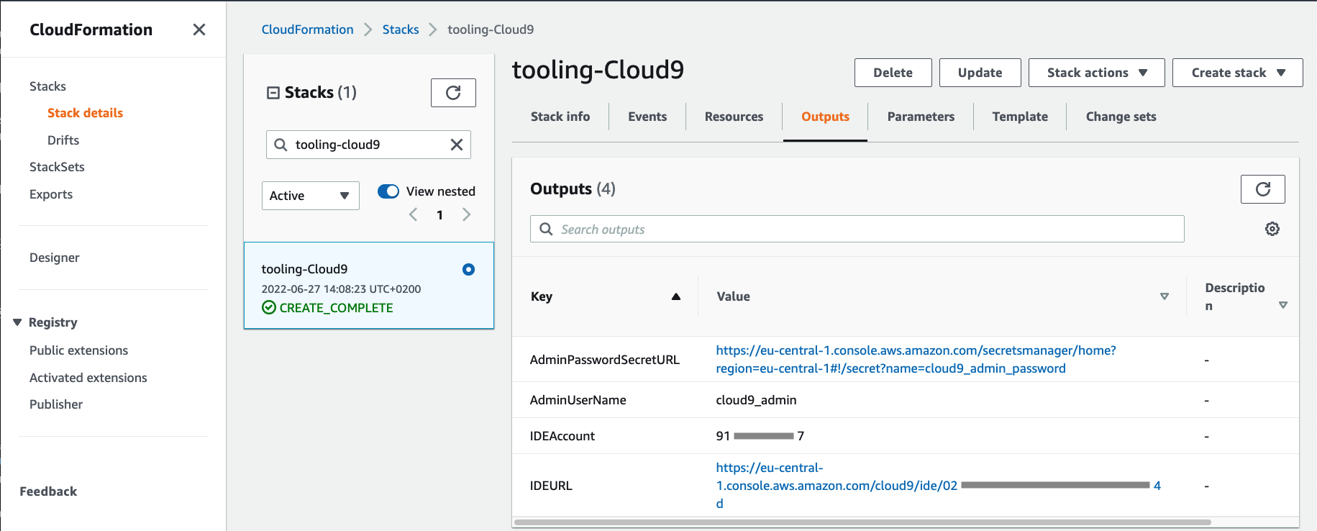Open the Active status filter dropdown

click(311, 196)
